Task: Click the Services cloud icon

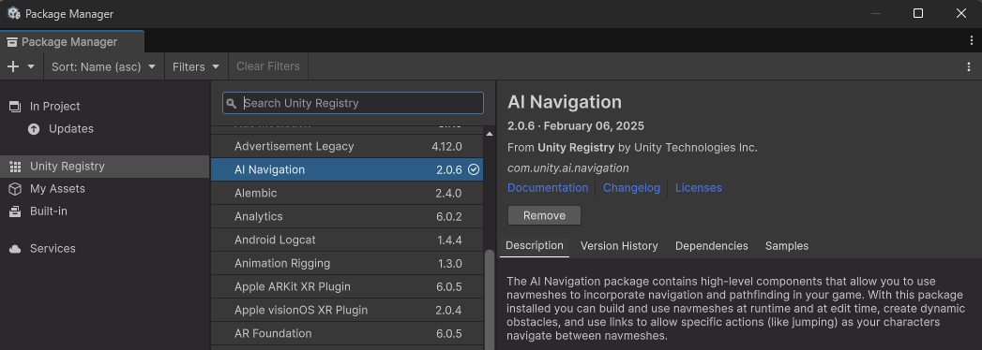Action: coord(15,249)
